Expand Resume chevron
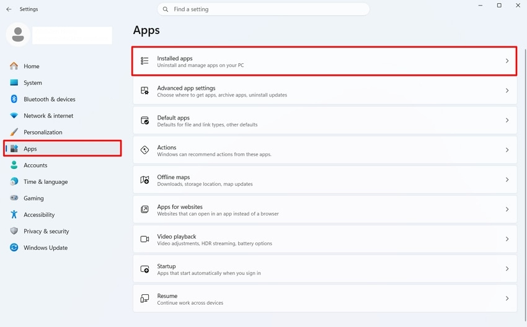Screen dimensions: 527x327 [507, 299]
